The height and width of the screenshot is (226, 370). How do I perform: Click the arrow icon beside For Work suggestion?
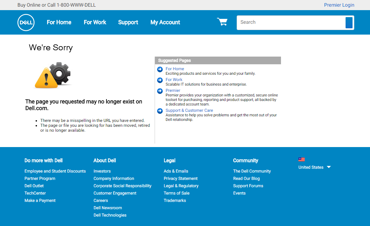160,80
